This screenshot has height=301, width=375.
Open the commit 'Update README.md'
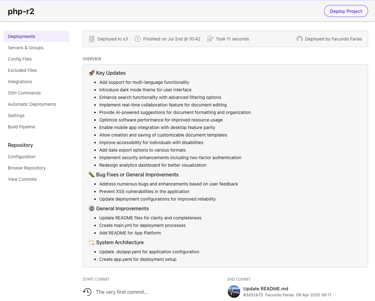click(266, 288)
